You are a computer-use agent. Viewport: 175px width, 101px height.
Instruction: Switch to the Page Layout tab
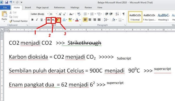[42, 8]
